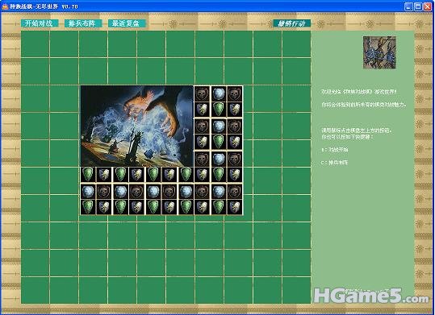Click the large wizard artwork image
The image size is (435, 315).
tap(137, 126)
